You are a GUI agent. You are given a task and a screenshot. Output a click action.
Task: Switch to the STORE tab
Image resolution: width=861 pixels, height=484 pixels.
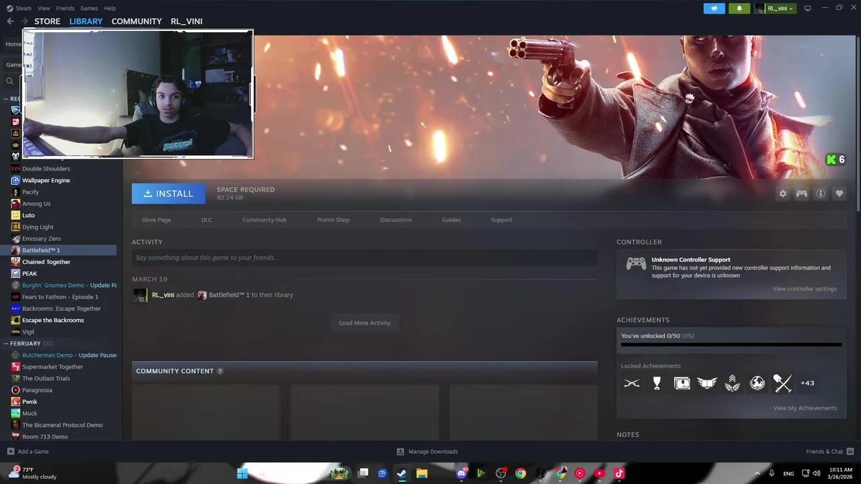click(x=47, y=22)
